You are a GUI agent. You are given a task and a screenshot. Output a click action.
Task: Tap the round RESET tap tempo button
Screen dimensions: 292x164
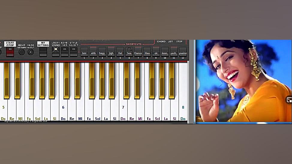click(22, 52)
